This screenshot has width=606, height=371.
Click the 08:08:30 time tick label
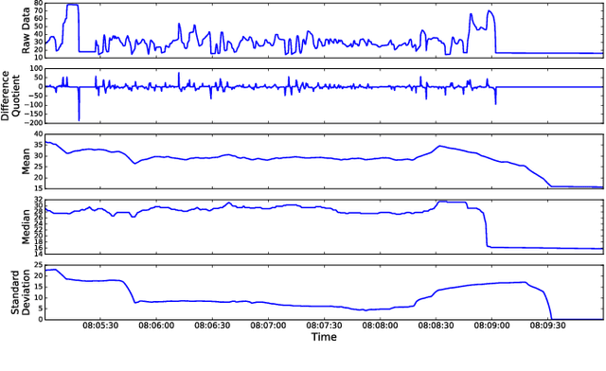(x=436, y=326)
